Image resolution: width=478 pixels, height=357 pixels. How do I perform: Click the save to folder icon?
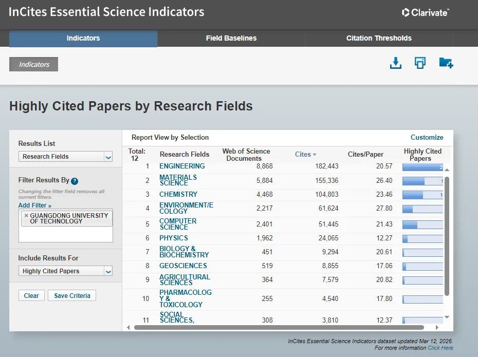pos(446,63)
